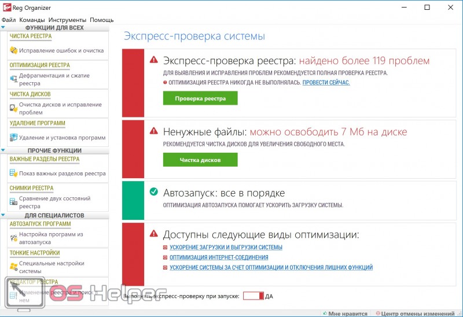463x317 pixels.
Task: Open Центр отмены изменений in status bar
Action: (x=417, y=314)
